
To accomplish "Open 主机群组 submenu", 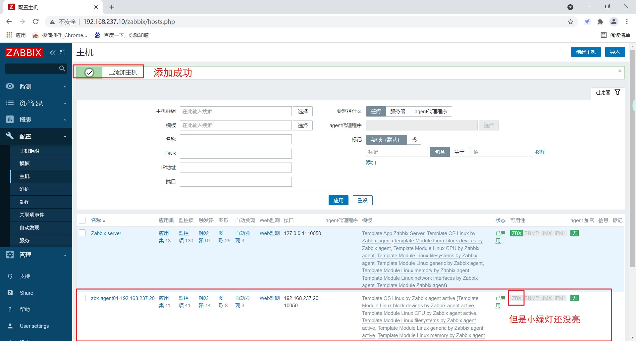I will tap(41, 151).
